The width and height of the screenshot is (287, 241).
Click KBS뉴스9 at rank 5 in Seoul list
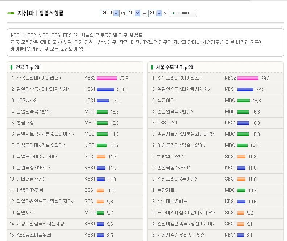tap(167, 123)
